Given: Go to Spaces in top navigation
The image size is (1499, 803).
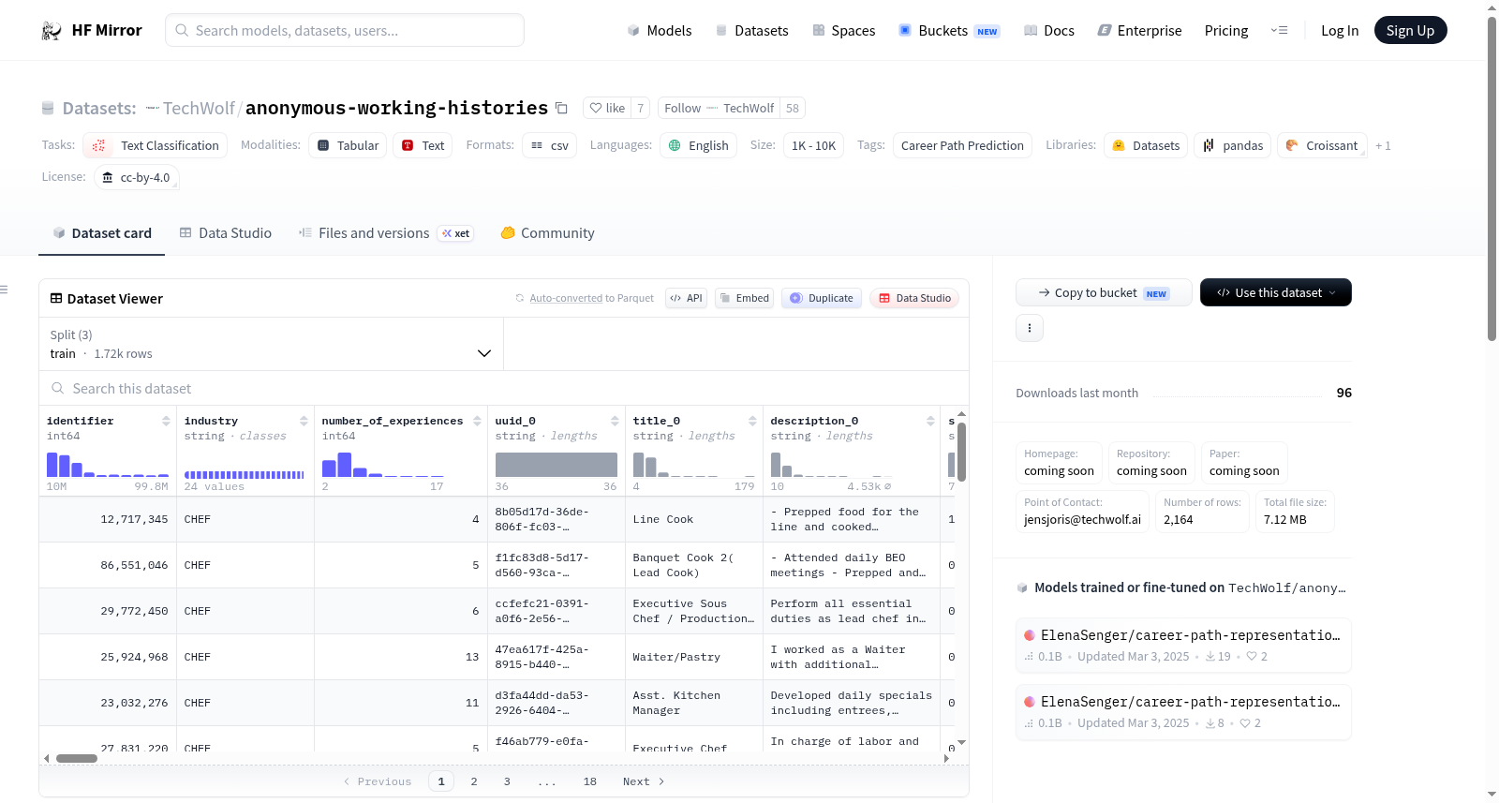Looking at the screenshot, I should (x=844, y=31).
